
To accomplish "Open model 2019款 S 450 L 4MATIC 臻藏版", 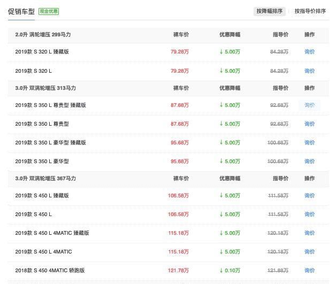I will 52,233.
